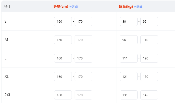
Task: Click size L minimum weight 111 field
Action: [129, 58]
